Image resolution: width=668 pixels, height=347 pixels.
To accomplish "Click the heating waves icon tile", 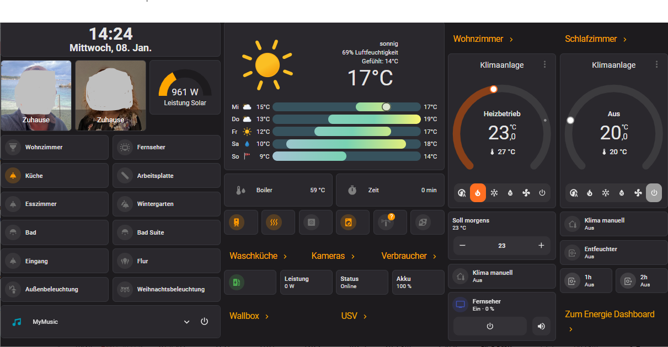I will click(274, 223).
